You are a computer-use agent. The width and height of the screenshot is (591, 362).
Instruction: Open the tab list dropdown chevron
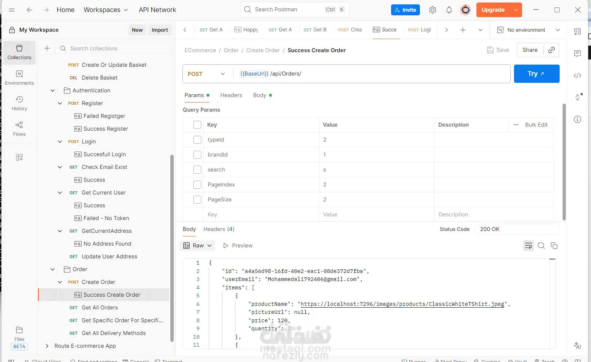(x=480, y=30)
